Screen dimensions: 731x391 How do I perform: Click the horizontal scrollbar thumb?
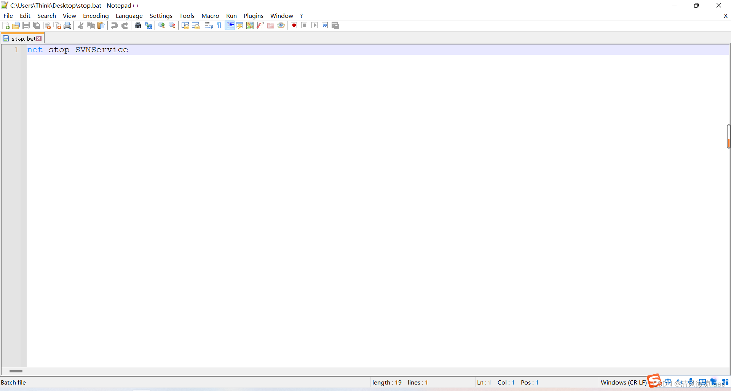click(x=16, y=371)
